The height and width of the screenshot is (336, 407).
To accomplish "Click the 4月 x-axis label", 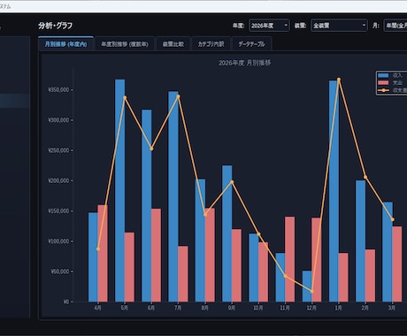I will pos(98,308).
